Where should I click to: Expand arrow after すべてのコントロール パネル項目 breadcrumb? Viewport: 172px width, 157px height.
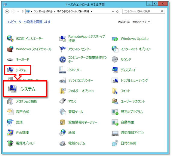pyautogui.click(x=91, y=11)
